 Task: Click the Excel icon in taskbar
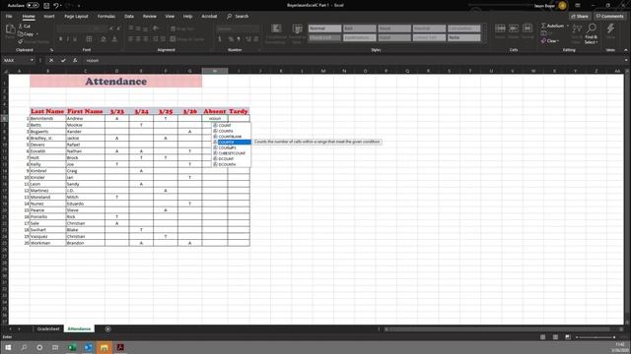tap(72, 347)
